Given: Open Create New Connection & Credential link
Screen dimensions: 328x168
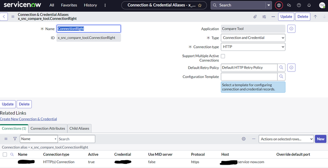Looking at the screenshot, I should [x=28, y=119].
